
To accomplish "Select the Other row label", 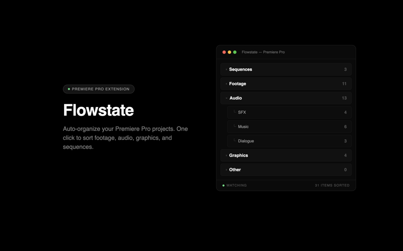I will point(235,169).
